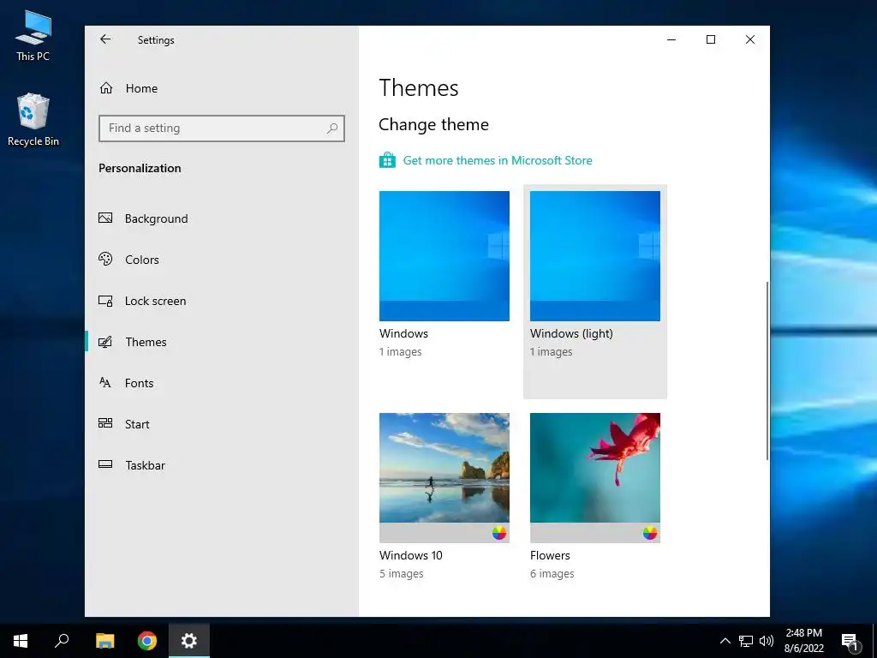Image resolution: width=877 pixels, height=658 pixels.
Task: Click the Settings window vertical scrollbar
Action: [x=767, y=370]
